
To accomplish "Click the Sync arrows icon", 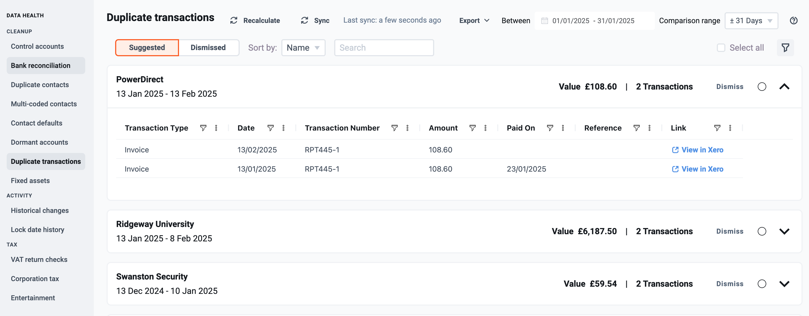I will (x=304, y=21).
